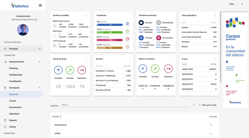This screenshot has height=138, width=249.
Task: Click the Cerrada icon in Estado del grupo
Action: [70, 70]
